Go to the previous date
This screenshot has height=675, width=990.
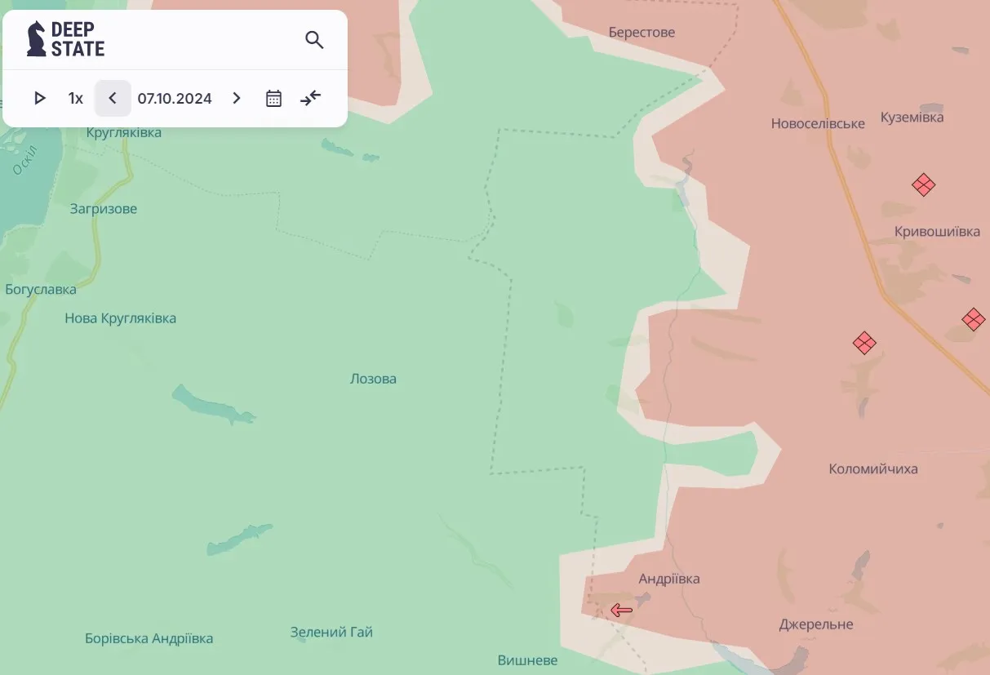pos(113,99)
